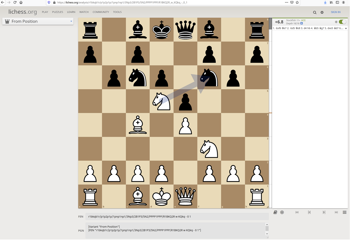Select the white knight on d5
350x240 pixels.
[162, 101]
